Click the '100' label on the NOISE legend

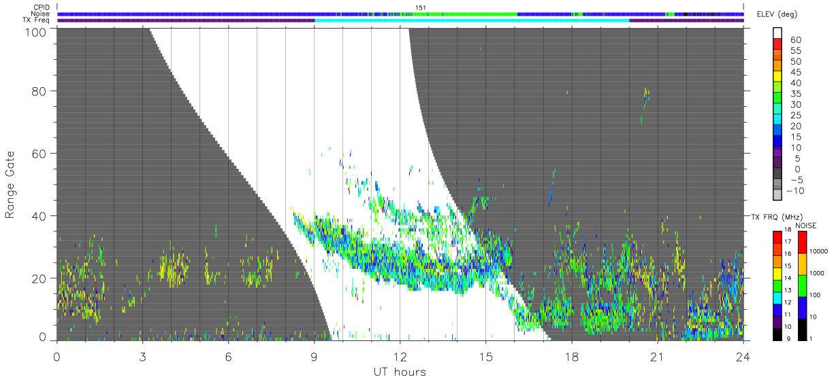(815, 295)
